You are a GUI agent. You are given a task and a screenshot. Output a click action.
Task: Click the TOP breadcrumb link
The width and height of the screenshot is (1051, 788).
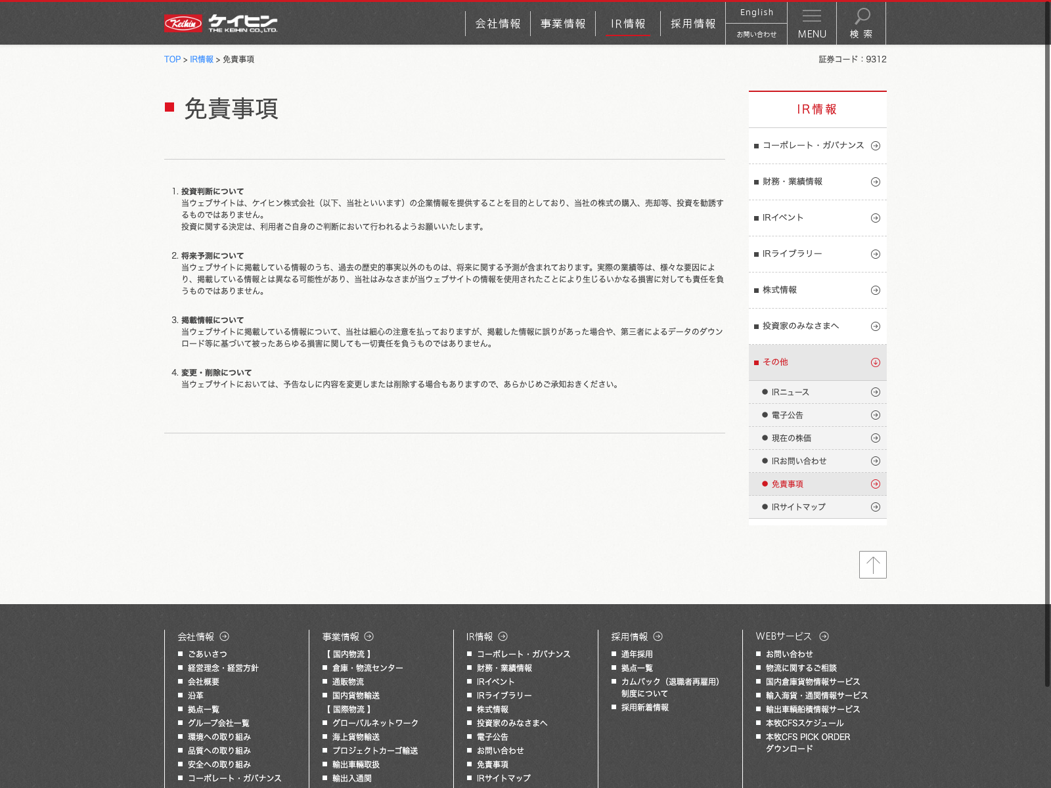pos(172,59)
